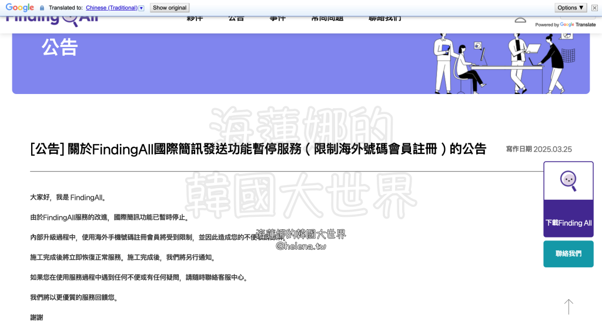This screenshot has height=325, width=602.
Task: Click the line starting with 內部升級過程中
Action: pyautogui.click(x=156, y=237)
